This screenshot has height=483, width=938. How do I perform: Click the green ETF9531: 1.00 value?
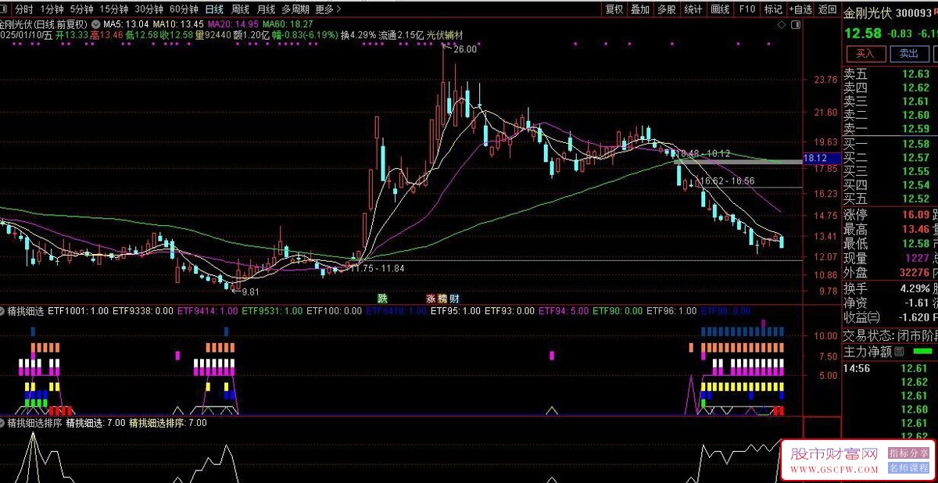tap(272, 311)
